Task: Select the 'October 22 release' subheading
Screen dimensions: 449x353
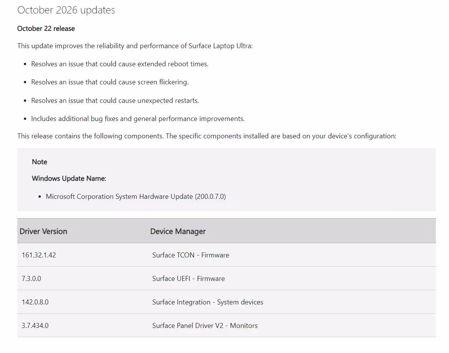Action: [x=46, y=29]
